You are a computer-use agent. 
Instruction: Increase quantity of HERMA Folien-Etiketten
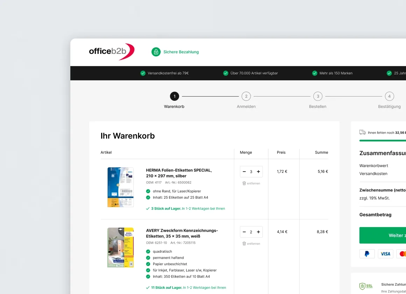258,172
